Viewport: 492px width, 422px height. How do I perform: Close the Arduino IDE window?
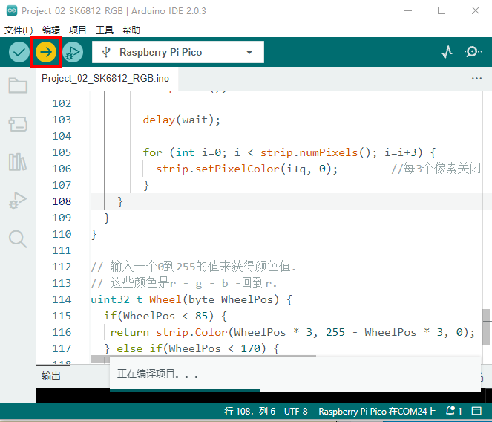(476, 10)
